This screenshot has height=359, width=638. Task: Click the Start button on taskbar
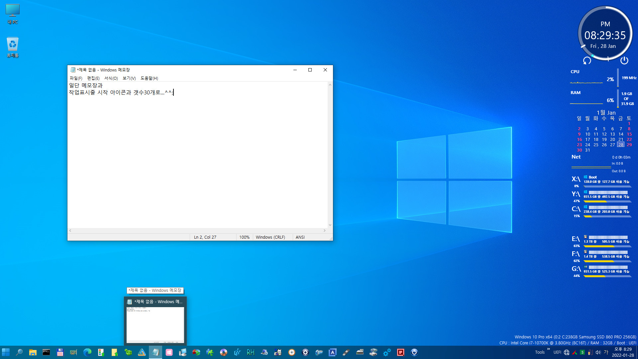coord(6,352)
